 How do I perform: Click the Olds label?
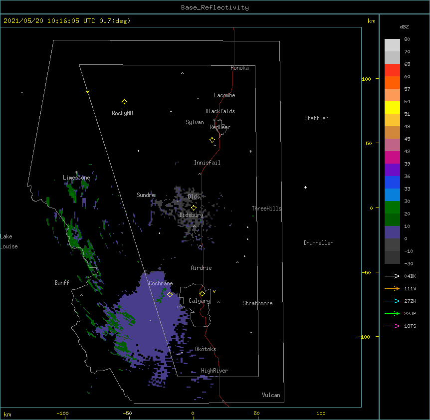pos(194,197)
